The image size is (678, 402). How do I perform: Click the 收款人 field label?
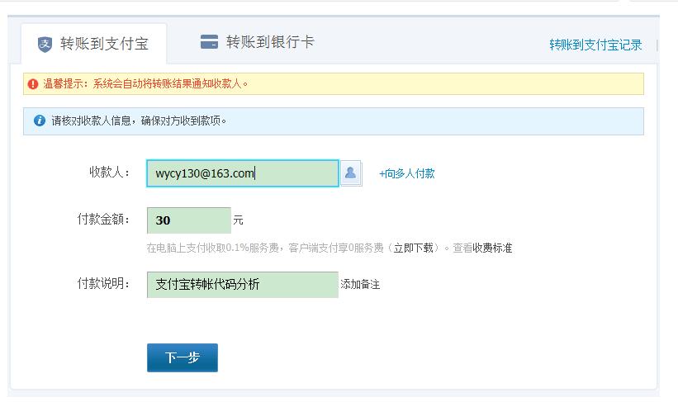coord(109,172)
